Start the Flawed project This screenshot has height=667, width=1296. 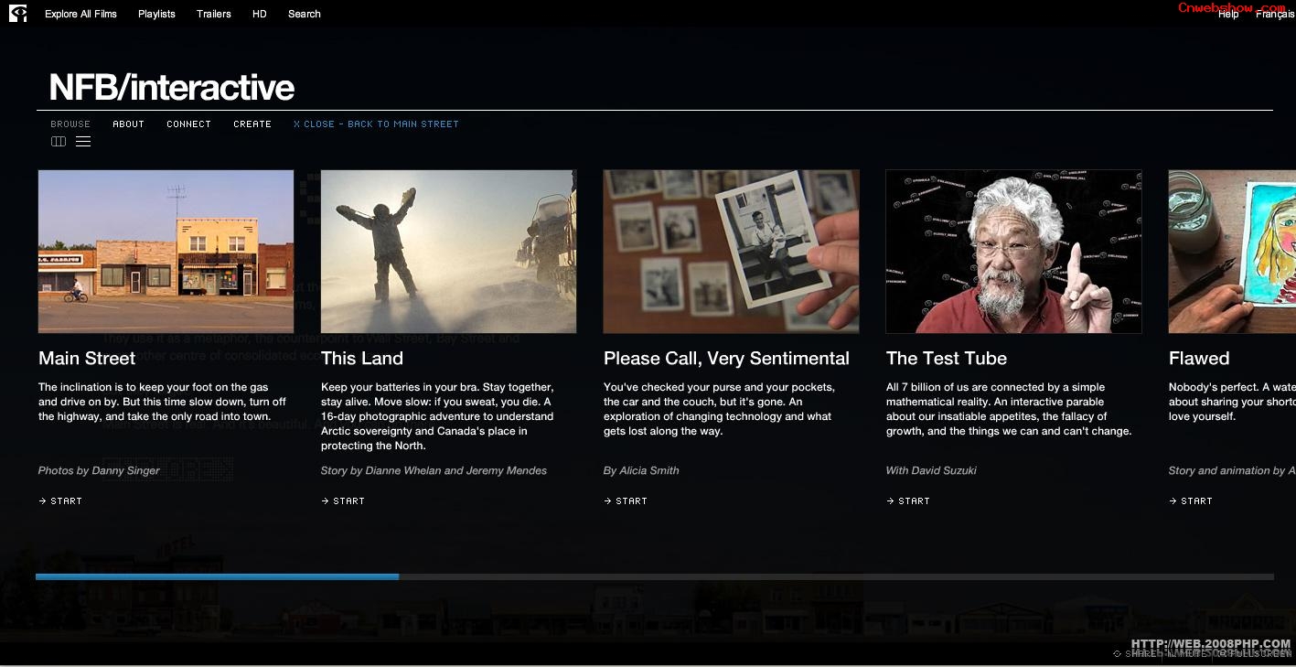[1191, 500]
